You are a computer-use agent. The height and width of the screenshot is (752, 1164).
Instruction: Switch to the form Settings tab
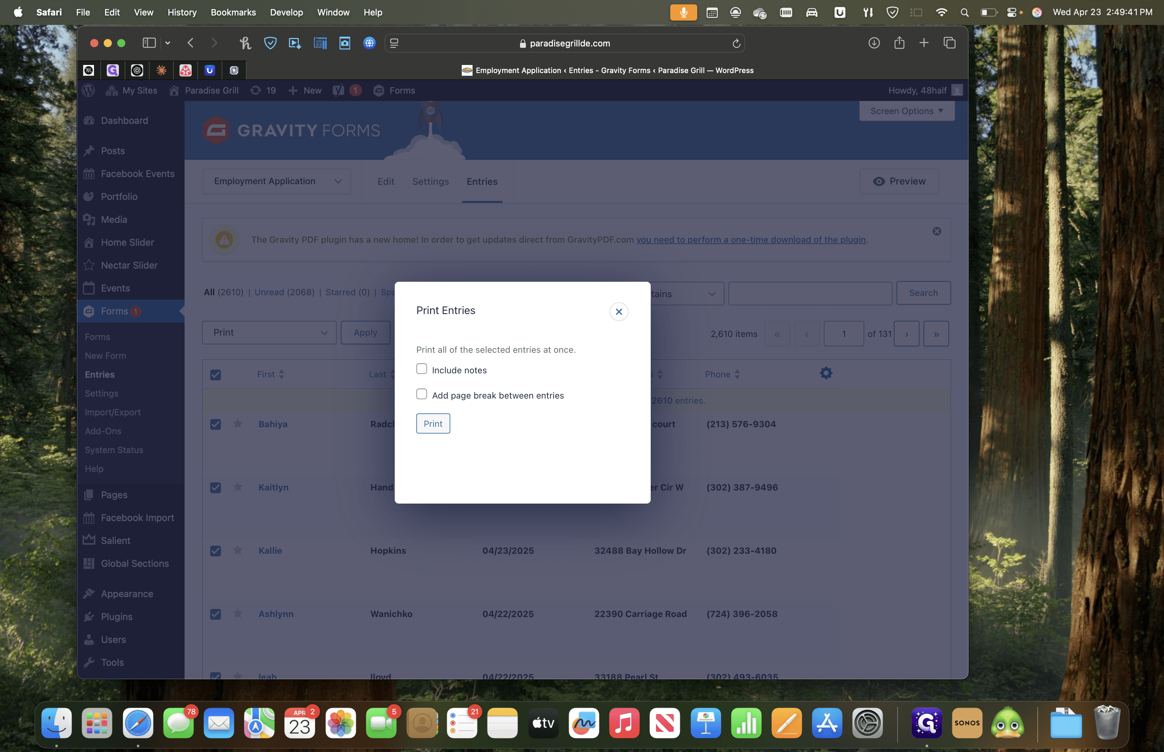click(x=430, y=182)
